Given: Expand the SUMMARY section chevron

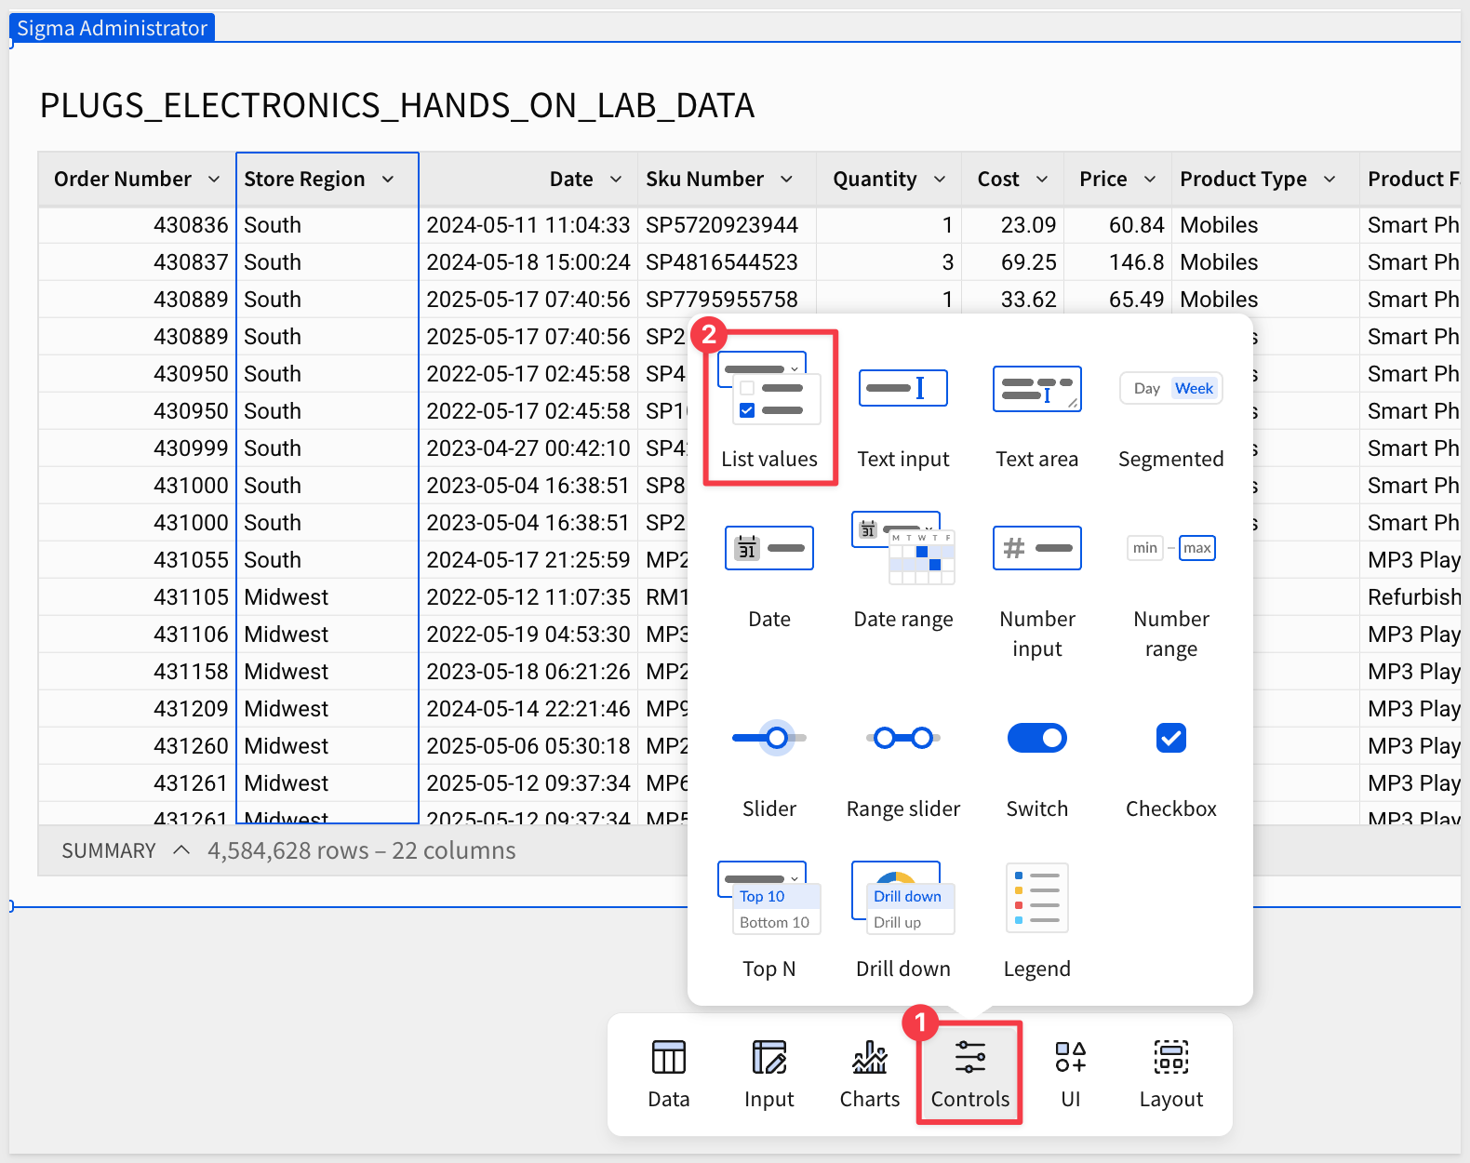Looking at the screenshot, I should pos(182,850).
